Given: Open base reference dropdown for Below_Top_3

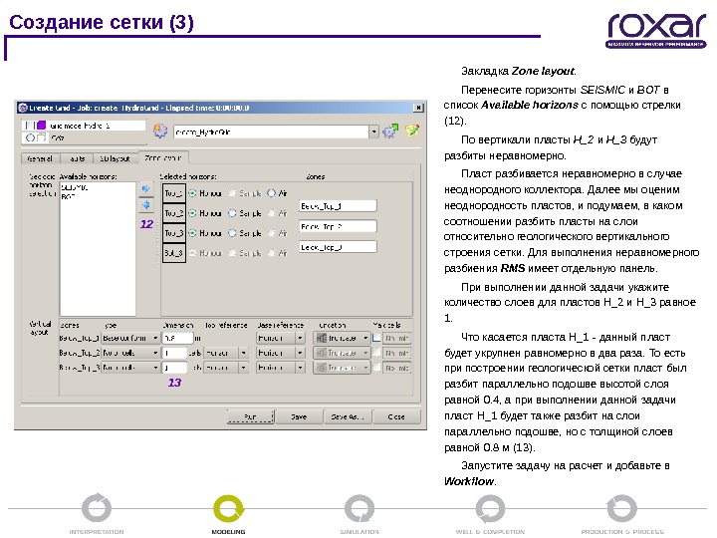Looking at the screenshot, I should [x=300, y=368].
